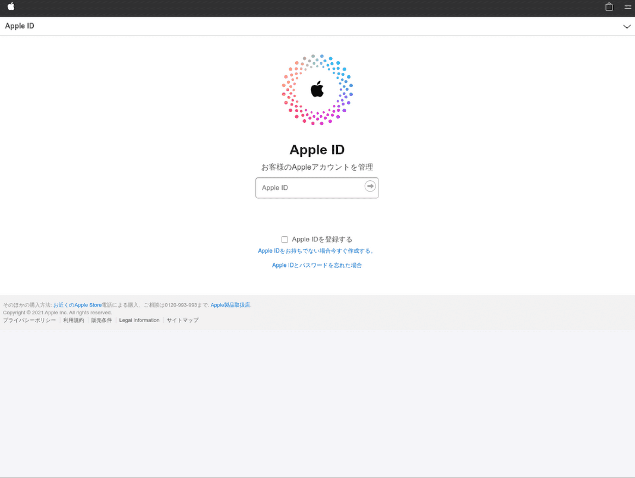Open the shopping bag icon

pos(609,7)
